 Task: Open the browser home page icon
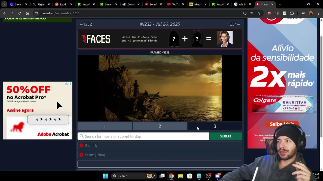[x=27, y=13]
